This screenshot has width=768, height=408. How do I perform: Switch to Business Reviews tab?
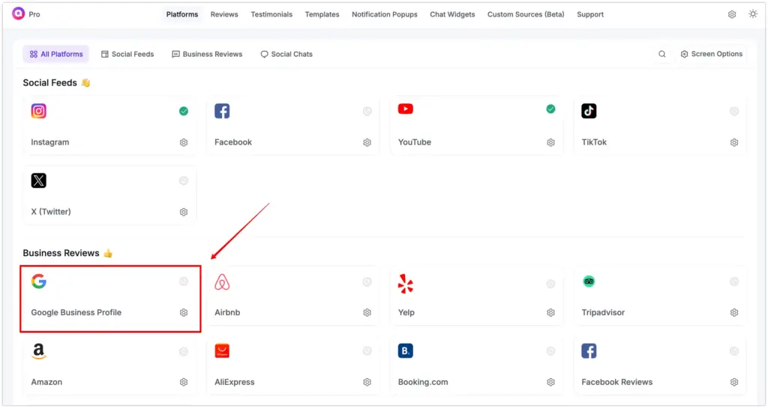coord(207,54)
